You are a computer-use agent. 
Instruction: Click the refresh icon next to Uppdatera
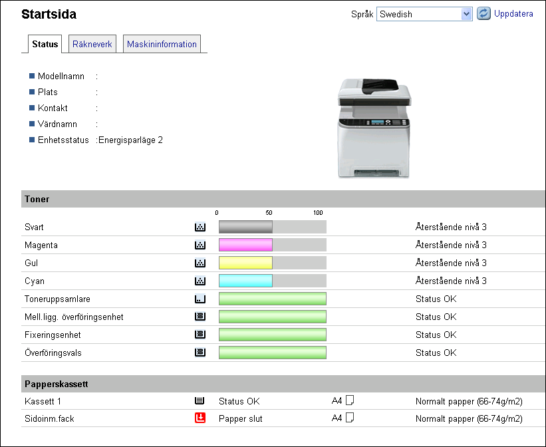[483, 14]
